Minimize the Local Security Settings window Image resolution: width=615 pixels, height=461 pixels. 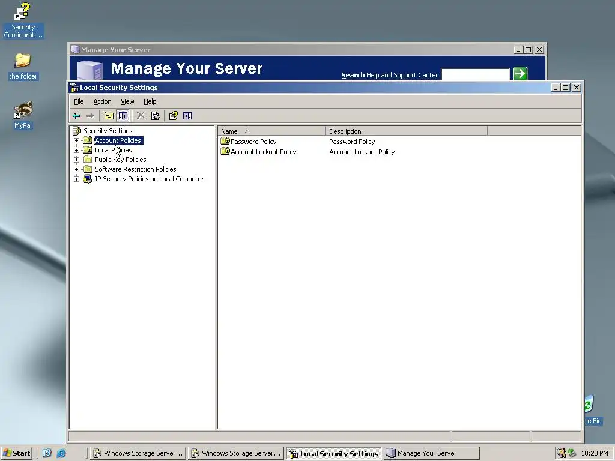[556, 88]
